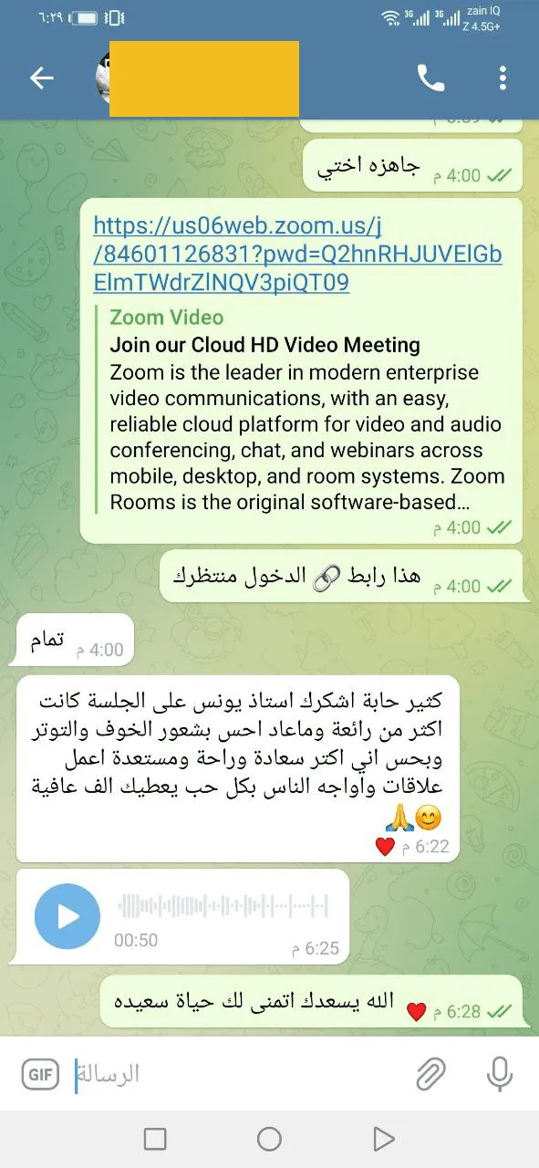Open the three-dot overflow menu
Viewport: 539px width, 1168px height.
point(503,78)
